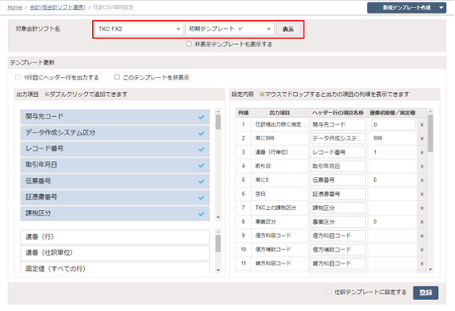Screen dimensions: 455x311
Task: Toggle 仕訳テンプレートに設定する checkbox
Action: pos(328,292)
